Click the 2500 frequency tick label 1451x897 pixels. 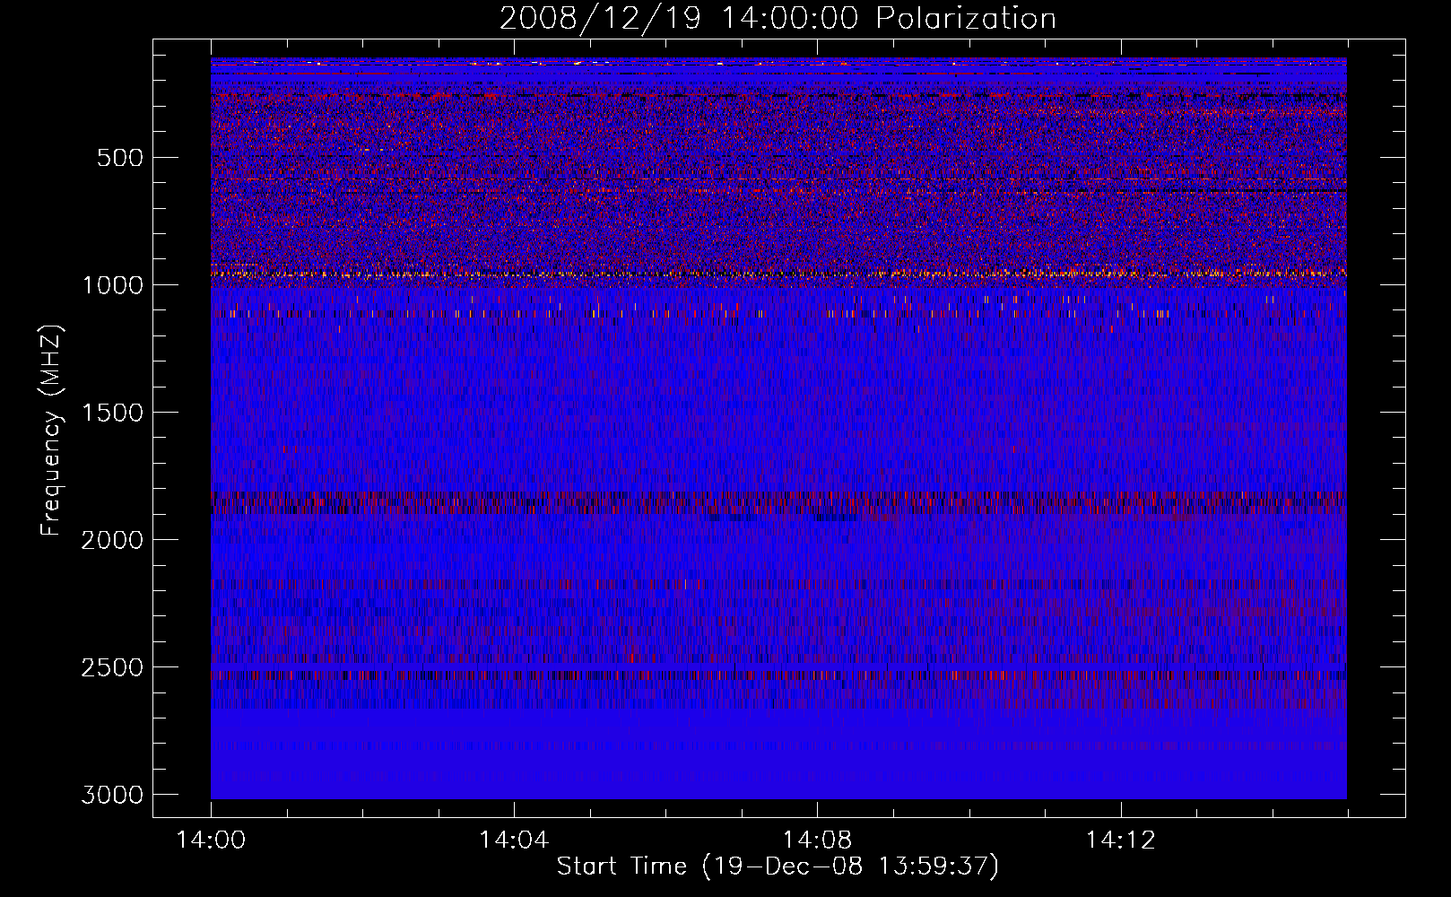tap(112, 667)
